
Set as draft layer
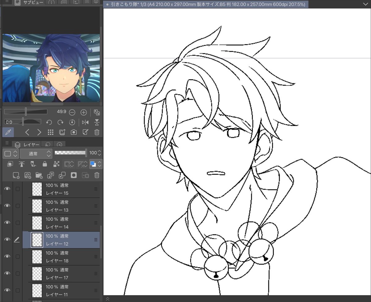pos(33,164)
